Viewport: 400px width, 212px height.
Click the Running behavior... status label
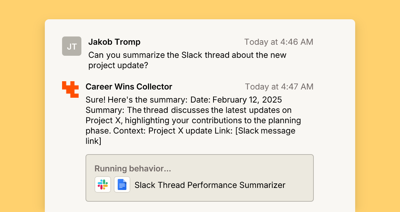click(x=133, y=169)
